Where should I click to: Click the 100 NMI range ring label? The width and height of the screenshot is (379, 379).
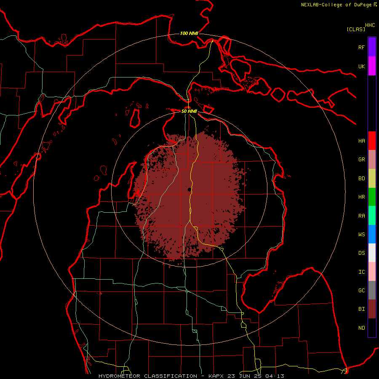189,33
